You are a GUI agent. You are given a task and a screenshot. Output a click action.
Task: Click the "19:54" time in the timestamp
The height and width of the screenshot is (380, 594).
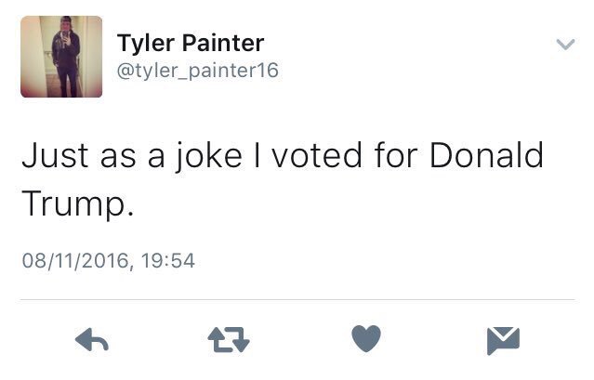(x=170, y=261)
